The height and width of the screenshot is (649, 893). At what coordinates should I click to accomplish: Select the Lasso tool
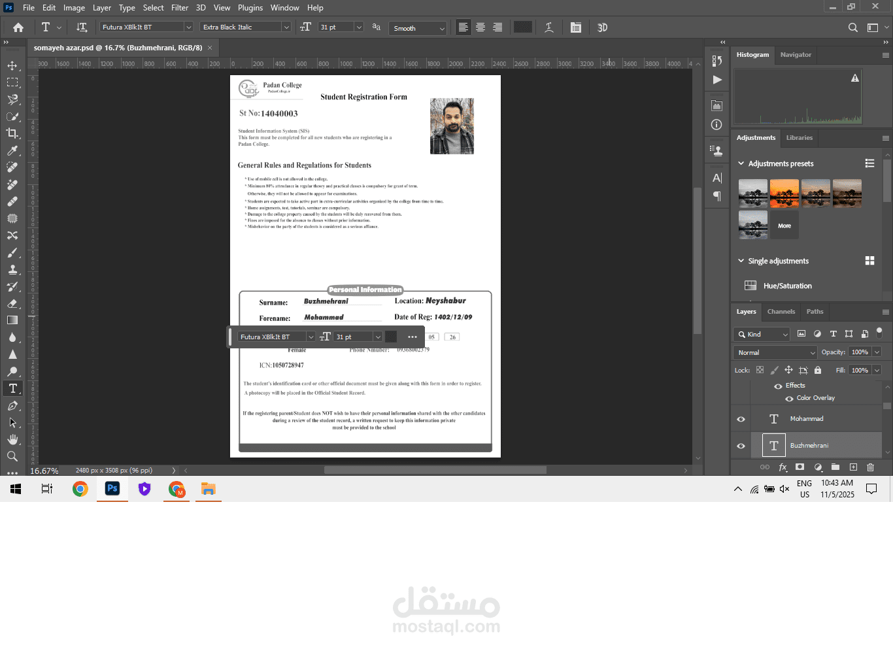pos(12,99)
